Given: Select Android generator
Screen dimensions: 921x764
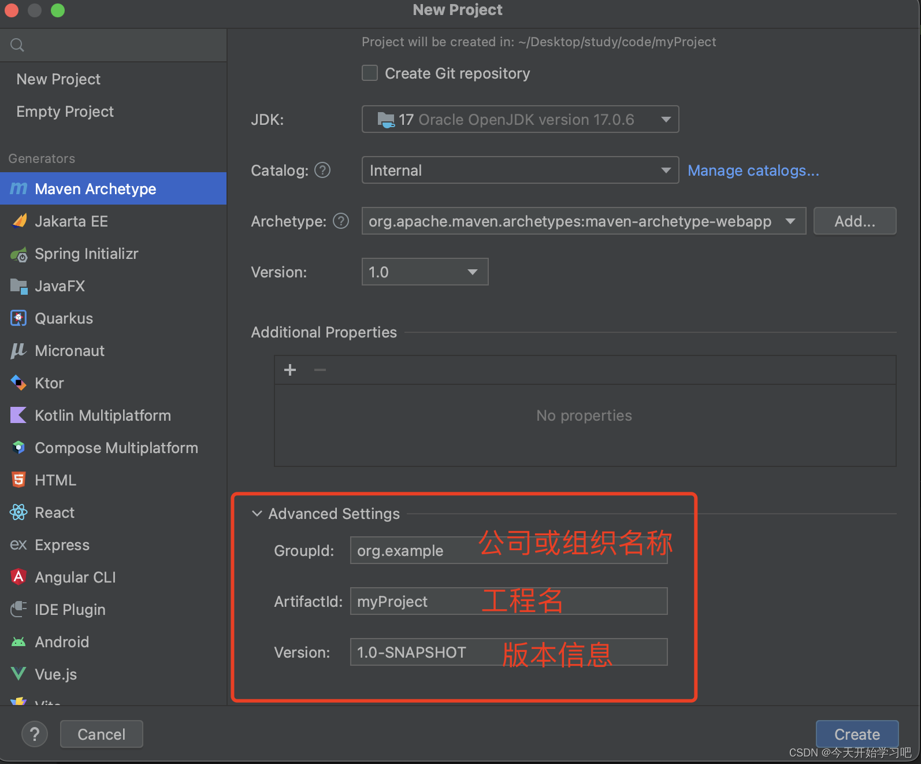Looking at the screenshot, I should 113,641.
